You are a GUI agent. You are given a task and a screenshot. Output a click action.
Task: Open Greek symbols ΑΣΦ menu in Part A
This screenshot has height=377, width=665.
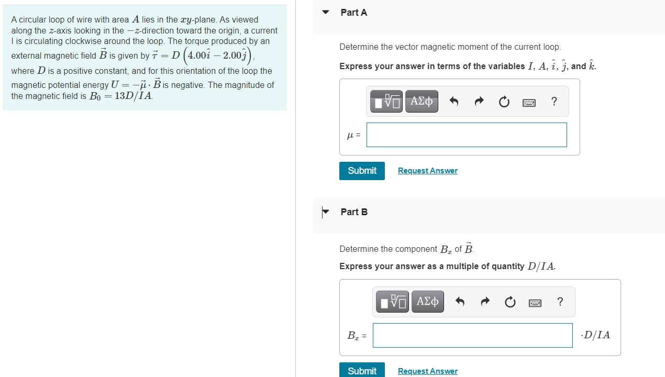point(422,102)
